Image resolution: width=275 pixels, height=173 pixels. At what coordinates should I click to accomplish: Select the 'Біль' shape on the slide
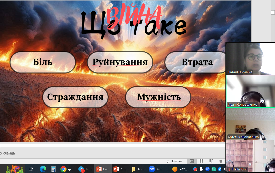click(43, 62)
